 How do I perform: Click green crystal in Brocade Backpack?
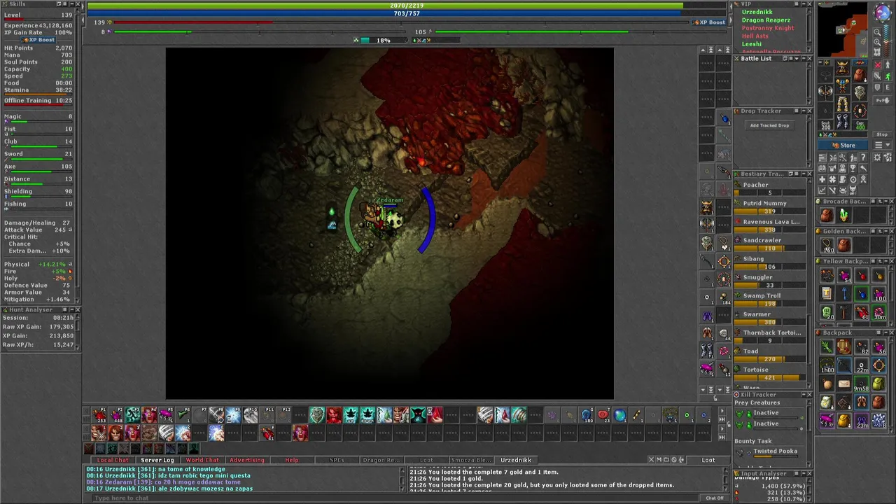[844, 215]
